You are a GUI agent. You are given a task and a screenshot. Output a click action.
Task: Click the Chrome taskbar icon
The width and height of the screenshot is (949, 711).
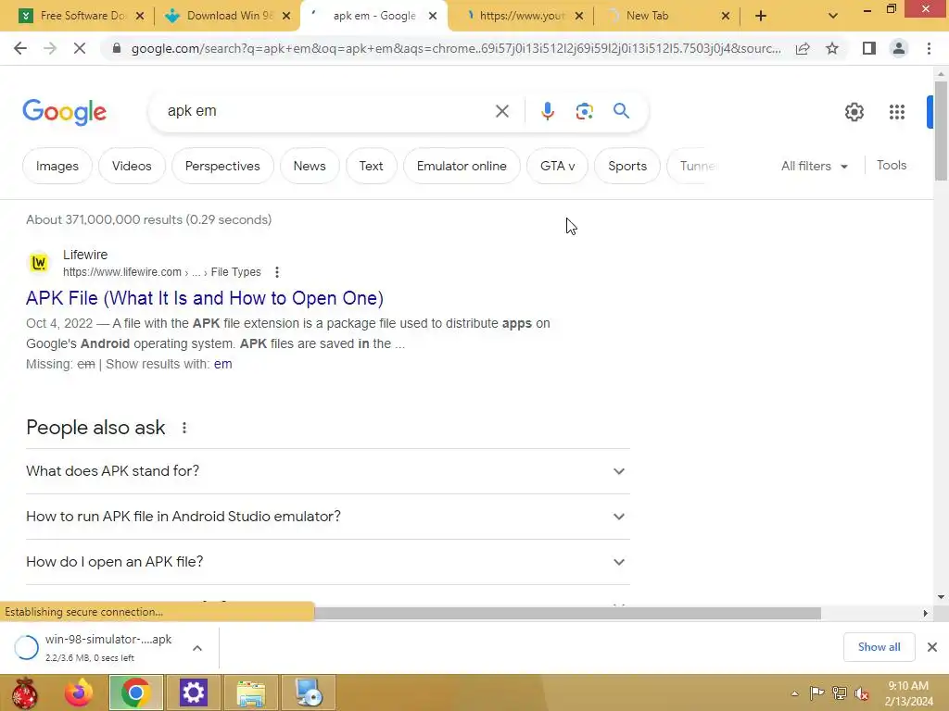point(136,692)
